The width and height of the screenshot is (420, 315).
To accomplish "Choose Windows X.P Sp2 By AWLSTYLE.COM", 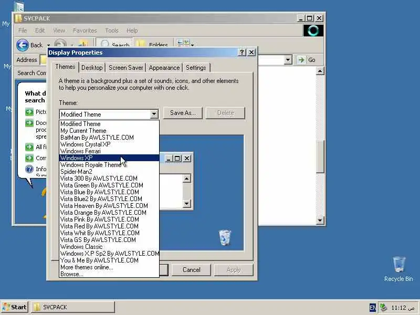I will tap(109, 254).
